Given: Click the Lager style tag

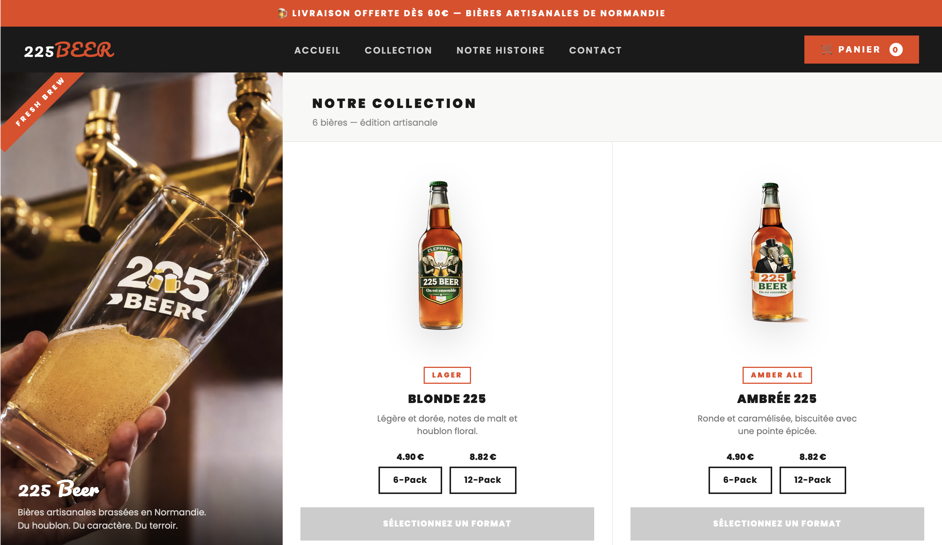Looking at the screenshot, I should 447,375.
